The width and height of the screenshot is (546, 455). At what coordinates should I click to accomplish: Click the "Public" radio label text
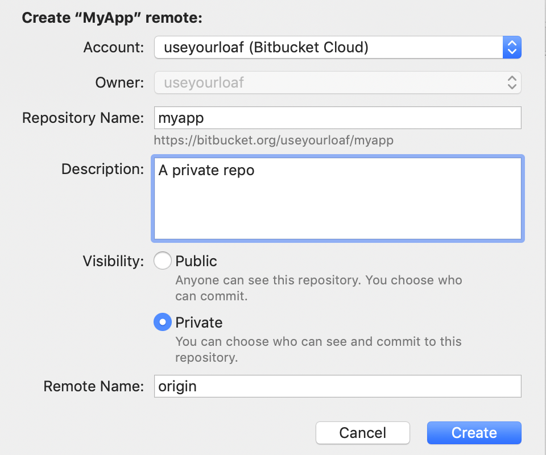196,261
